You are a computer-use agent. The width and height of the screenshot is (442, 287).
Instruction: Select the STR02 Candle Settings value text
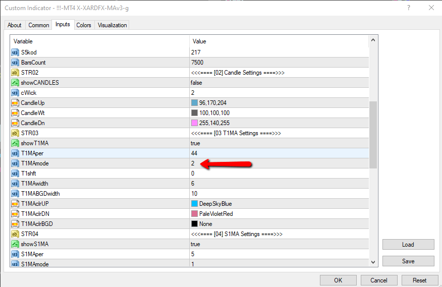pos(238,73)
